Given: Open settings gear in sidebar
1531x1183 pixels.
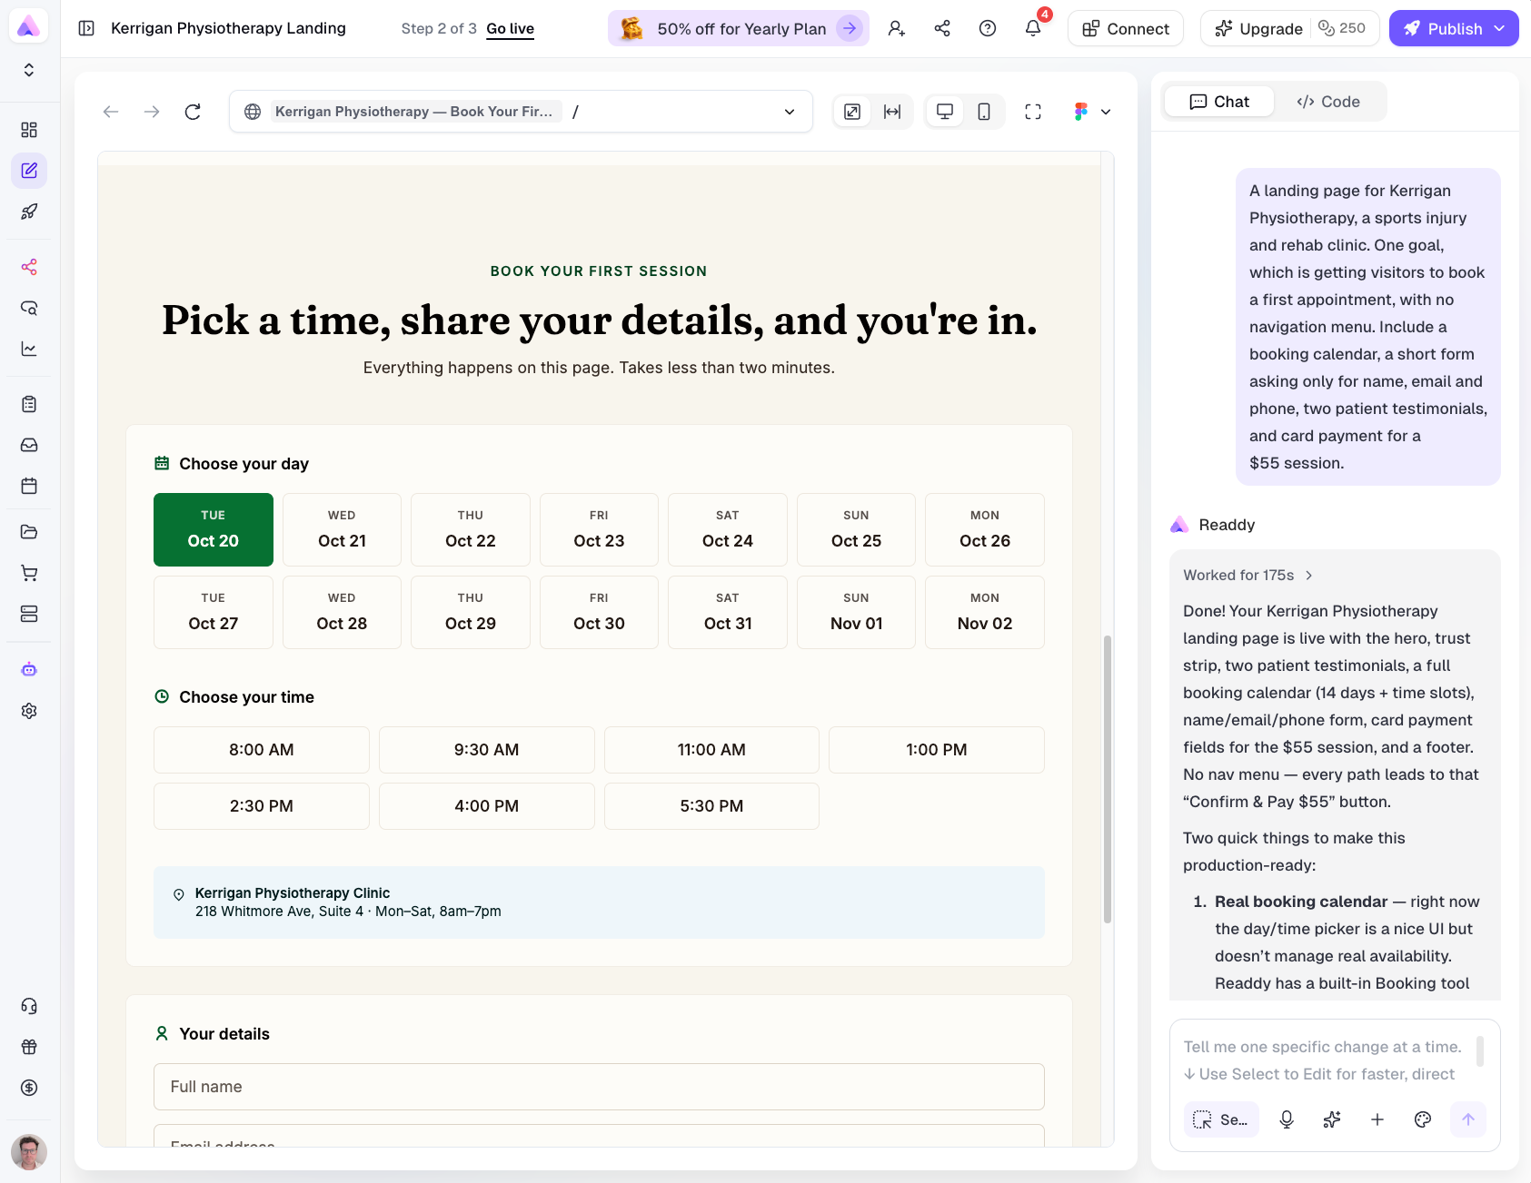Looking at the screenshot, I should 29,711.
